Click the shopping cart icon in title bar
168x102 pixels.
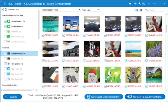[130, 4]
